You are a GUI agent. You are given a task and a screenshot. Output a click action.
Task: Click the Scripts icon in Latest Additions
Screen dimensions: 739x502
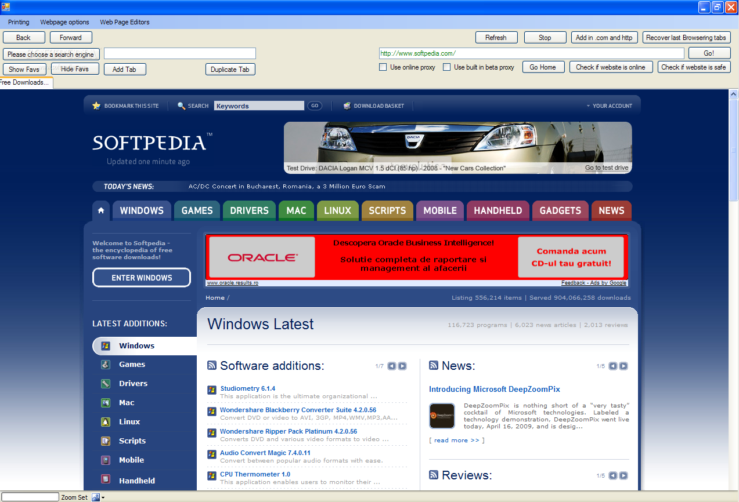click(x=106, y=441)
